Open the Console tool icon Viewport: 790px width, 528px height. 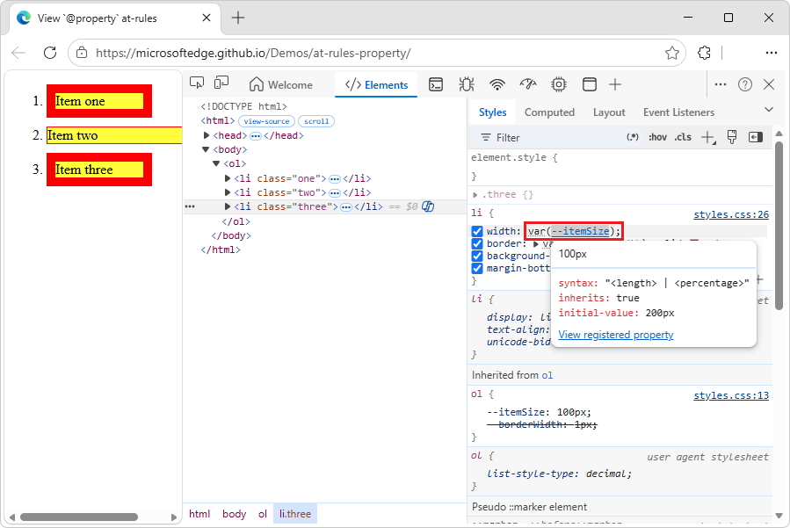tap(436, 84)
